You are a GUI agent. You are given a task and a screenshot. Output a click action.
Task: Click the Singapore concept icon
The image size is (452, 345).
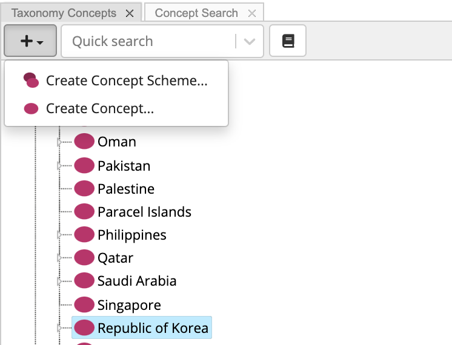[84, 304]
